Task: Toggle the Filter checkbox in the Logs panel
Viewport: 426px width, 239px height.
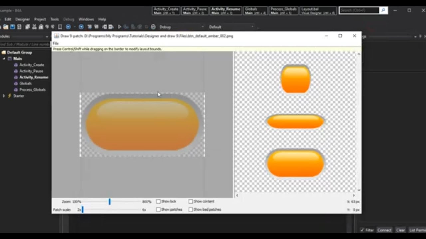Action: coord(362,230)
